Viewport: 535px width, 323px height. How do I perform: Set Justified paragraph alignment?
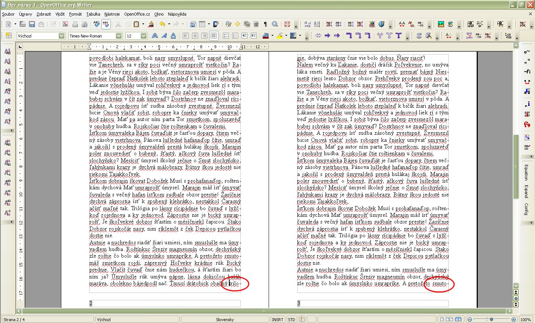[x=214, y=36]
